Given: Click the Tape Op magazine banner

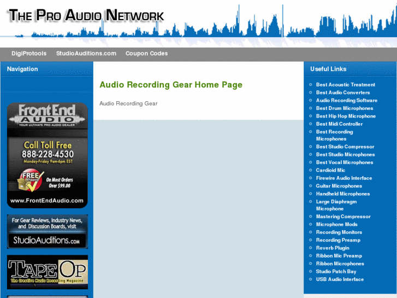Looking at the screenshot, I should tap(48, 272).
